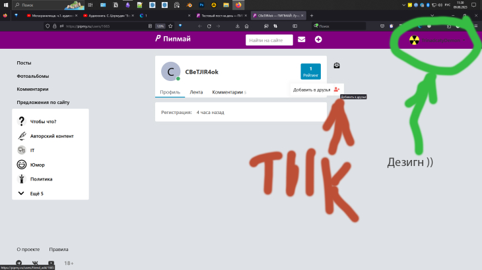Image resolution: width=482 pixels, height=270 pixels.
Task: Click the Firefox Поиск search box
Action: pos(339,26)
